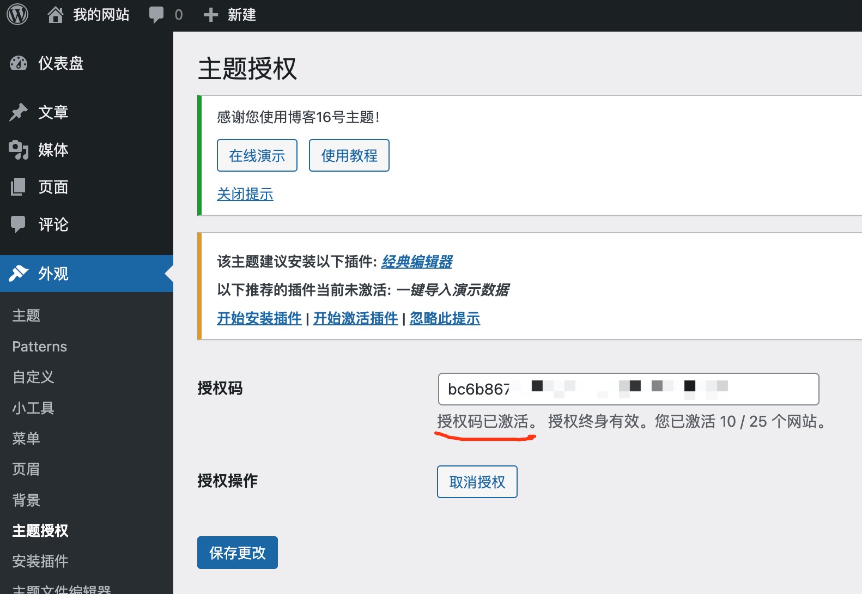Click the 页面 pages icon

pos(18,187)
